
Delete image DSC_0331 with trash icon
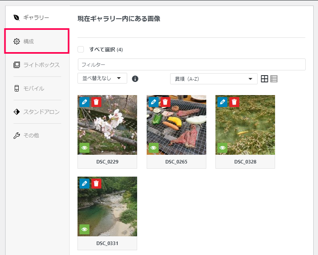click(96, 183)
